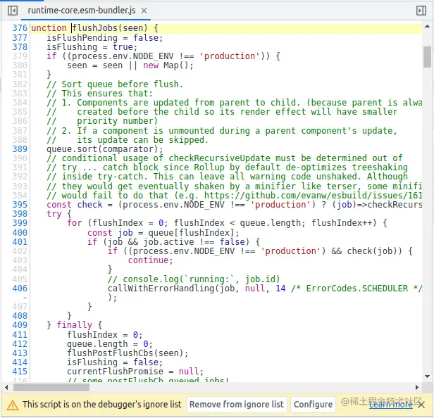This screenshot has width=434, height=418.
Task: Click the flushJobs function name
Action: point(95,28)
